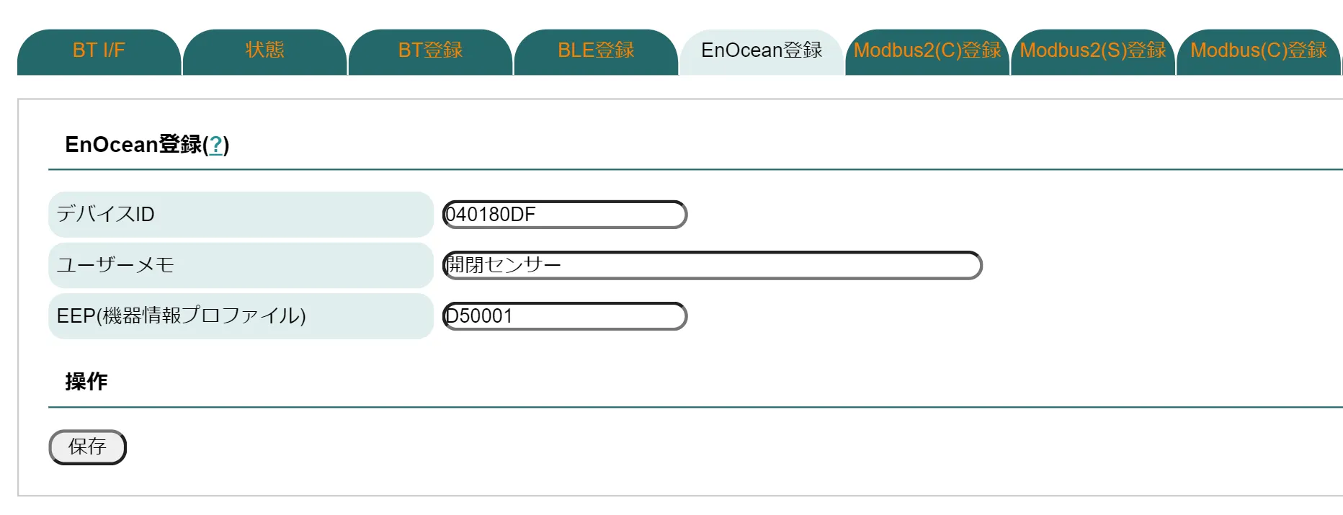
Task: Click the EEP(機器情報プロファイル) label cell
Action: point(241,316)
